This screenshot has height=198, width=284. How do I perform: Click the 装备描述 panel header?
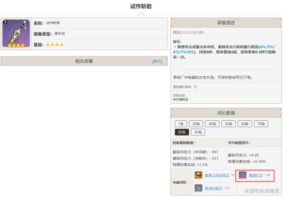pos(225,22)
